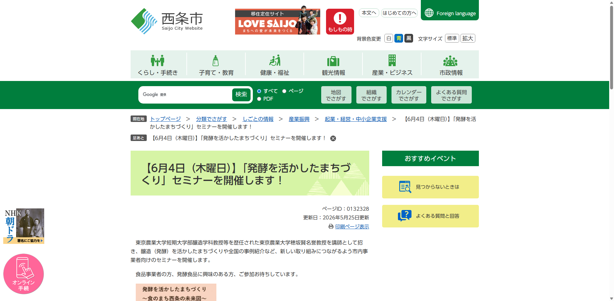Click the 現在地 label badge

[x=139, y=119]
